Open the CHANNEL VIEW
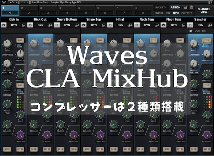The height and width of the screenshot is (156, 214). (204, 11)
